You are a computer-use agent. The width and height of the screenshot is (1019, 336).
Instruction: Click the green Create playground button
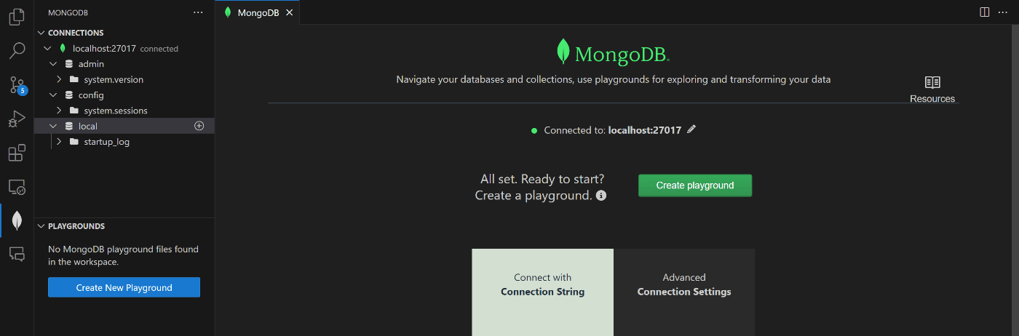[695, 185]
